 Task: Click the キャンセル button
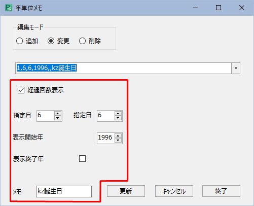[x=174, y=191]
